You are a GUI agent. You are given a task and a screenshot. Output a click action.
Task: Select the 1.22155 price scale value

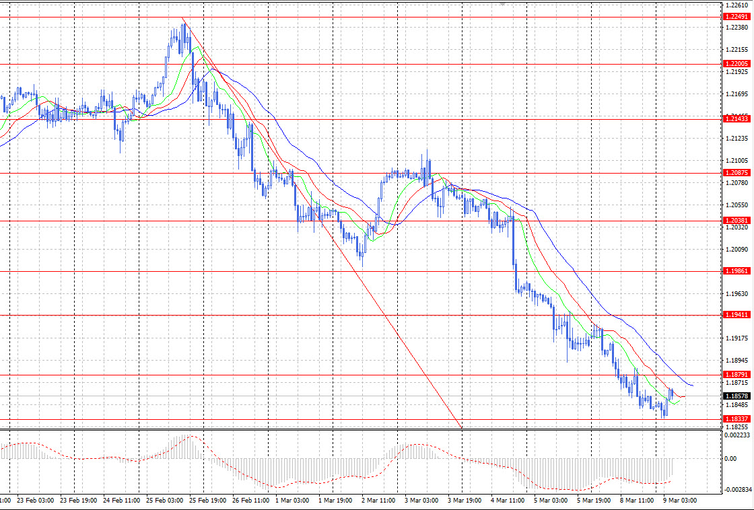coord(736,50)
